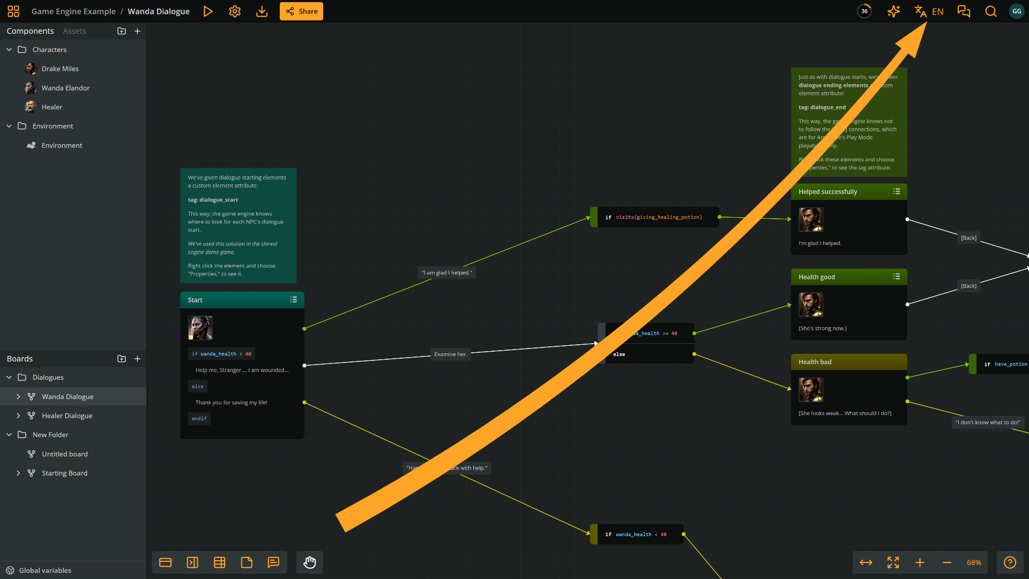
Task: Switch to the Components tab
Action: tap(30, 31)
